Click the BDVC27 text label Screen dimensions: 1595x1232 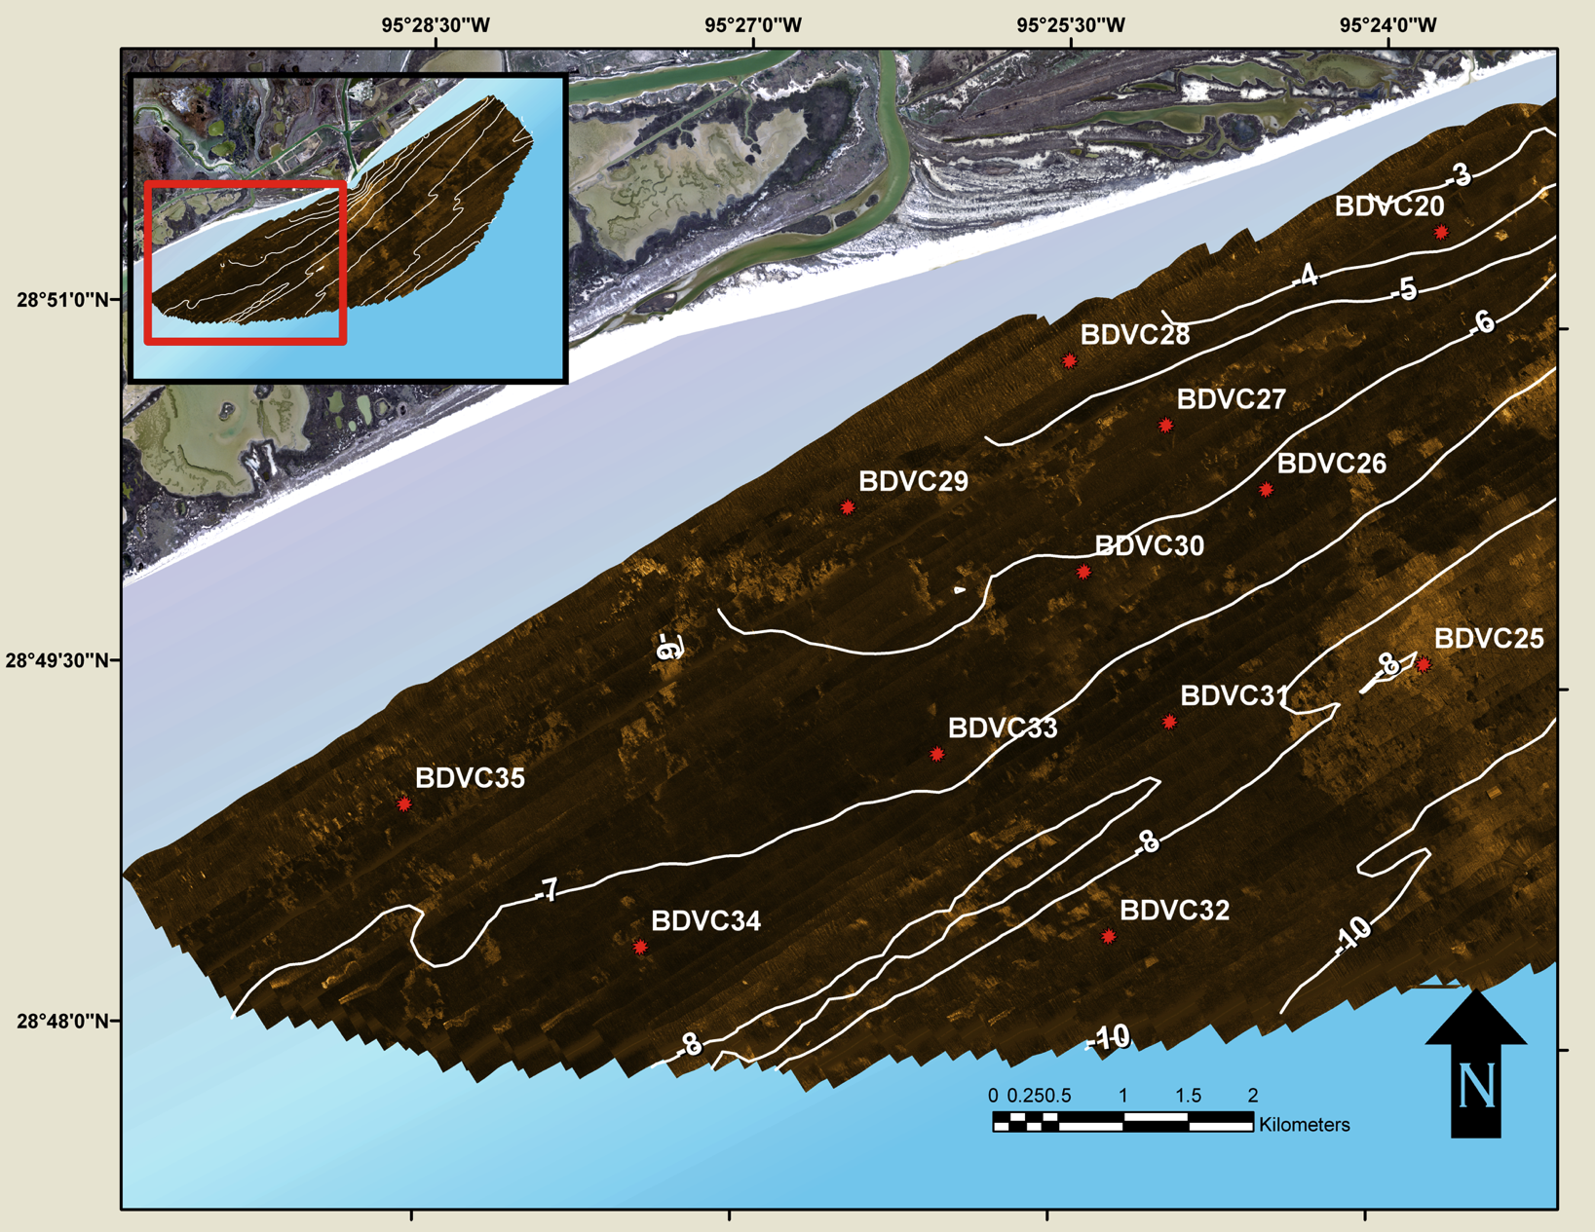click(x=1231, y=399)
